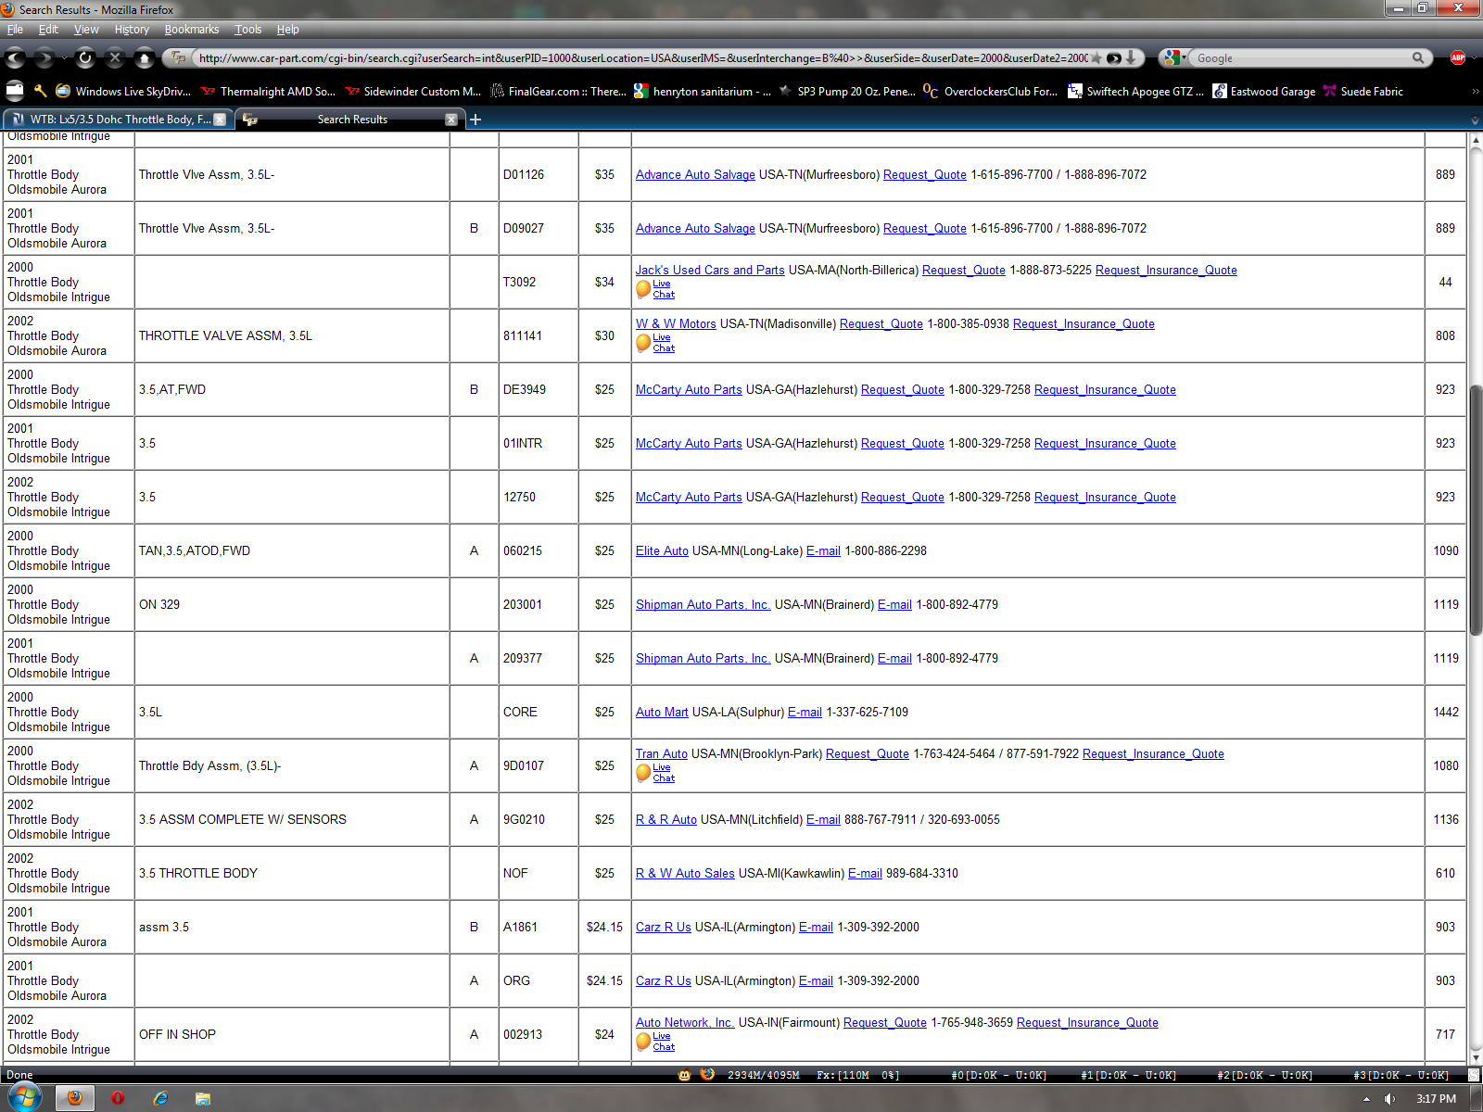Click E-mail link for Auto Mart
This screenshot has height=1112, width=1483.
pos(805,712)
